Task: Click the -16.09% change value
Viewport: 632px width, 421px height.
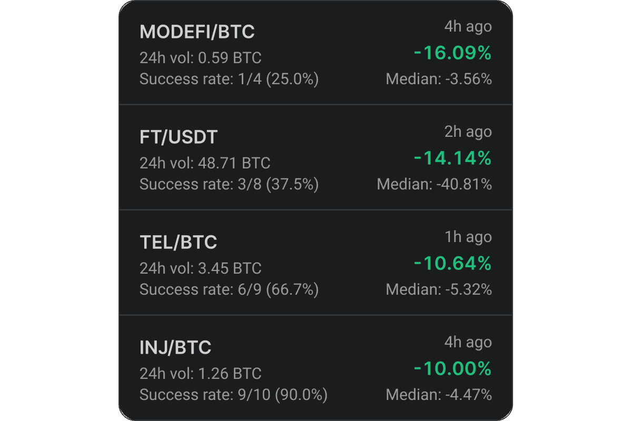Action: (452, 53)
